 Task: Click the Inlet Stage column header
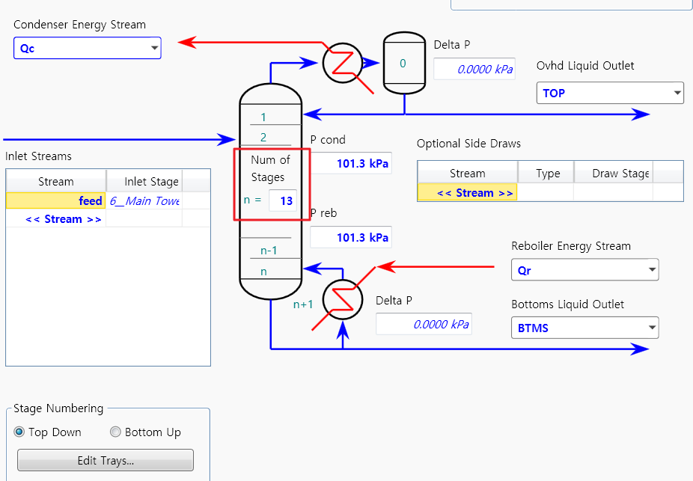[x=144, y=181]
